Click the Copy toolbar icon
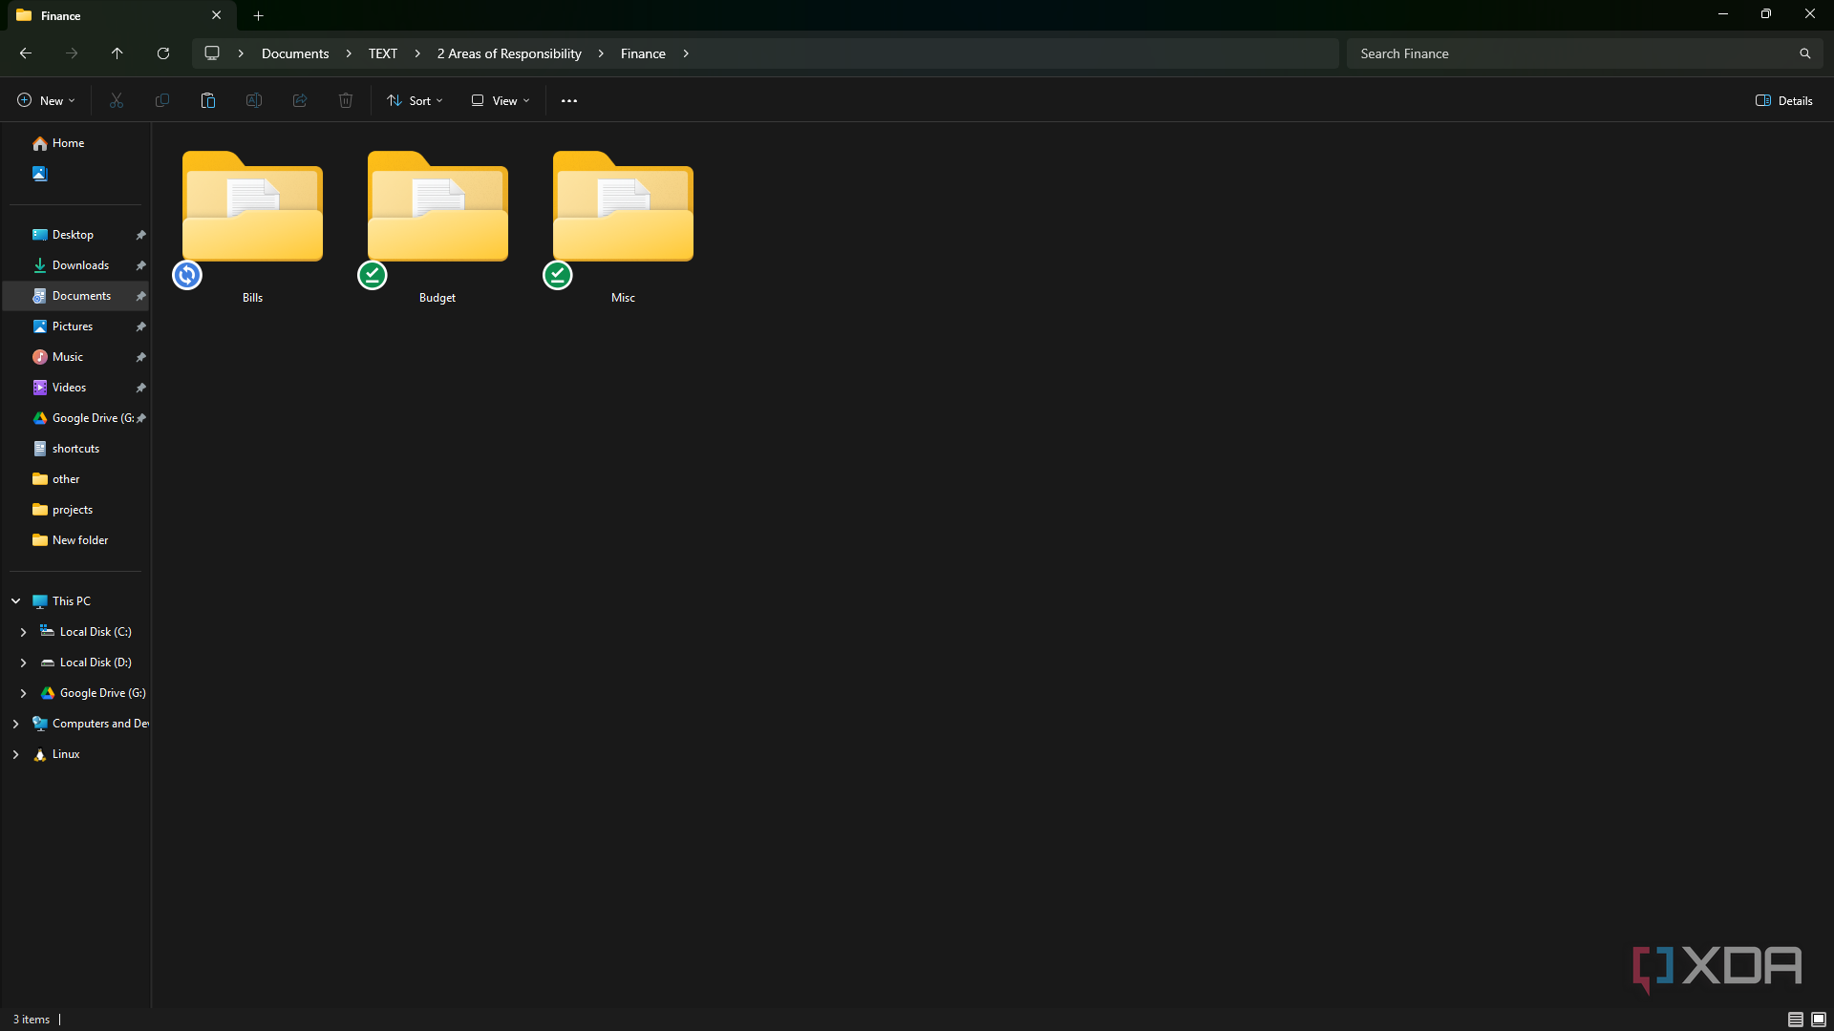The image size is (1834, 1031). (162, 100)
